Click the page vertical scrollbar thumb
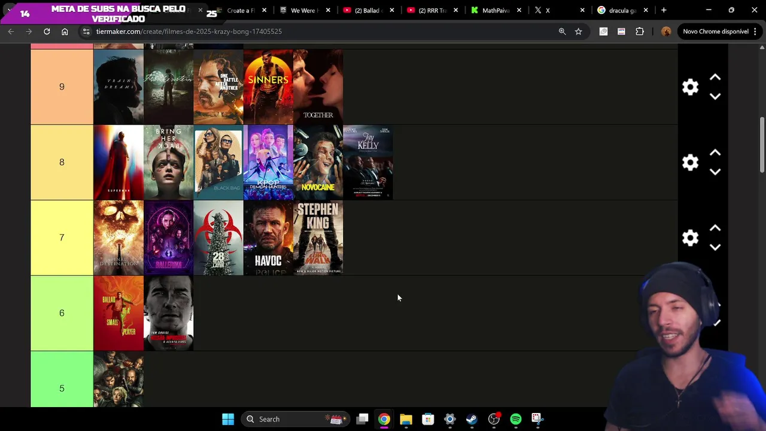The width and height of the screenshot is (766, 431). tap(762, 144)
